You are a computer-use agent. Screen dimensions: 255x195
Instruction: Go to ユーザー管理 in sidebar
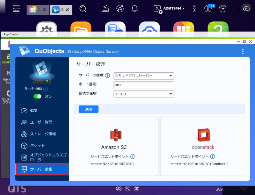tap(41, 122)
